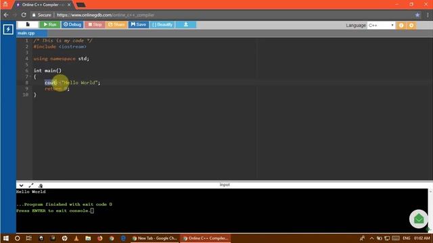The height and width of the screenshot is (243, 433).
Task: Click the console copy icon
Action: [41, 186]
